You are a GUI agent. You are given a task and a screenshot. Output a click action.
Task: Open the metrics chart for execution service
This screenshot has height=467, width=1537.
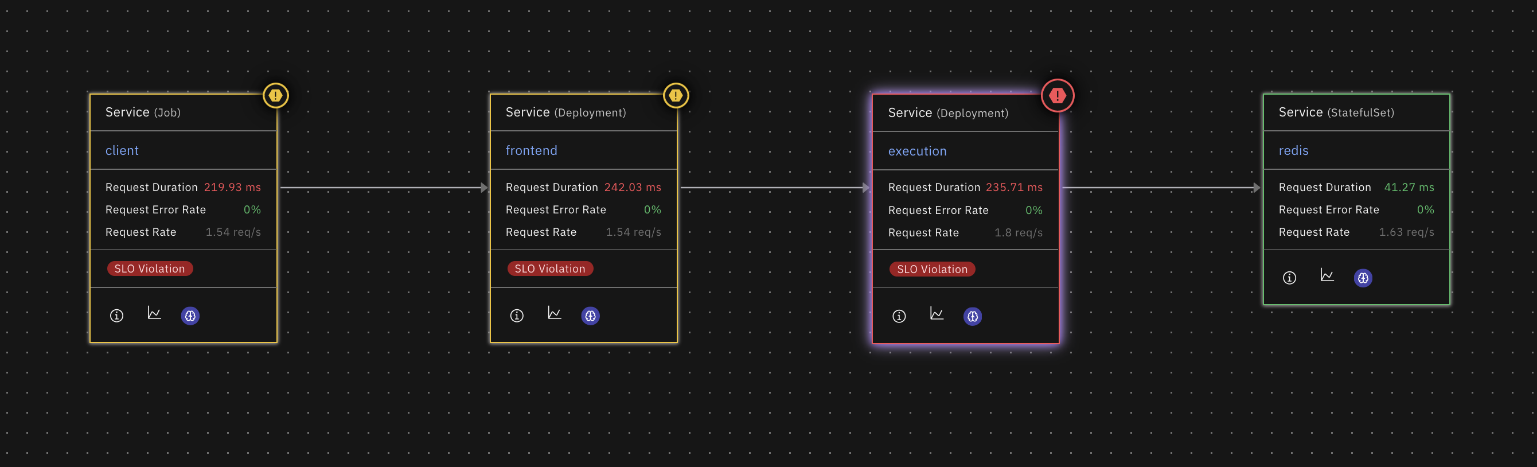click(x=937, y=313)
